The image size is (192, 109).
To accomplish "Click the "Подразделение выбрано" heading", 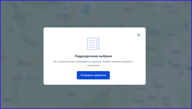I will pos(93,56).
